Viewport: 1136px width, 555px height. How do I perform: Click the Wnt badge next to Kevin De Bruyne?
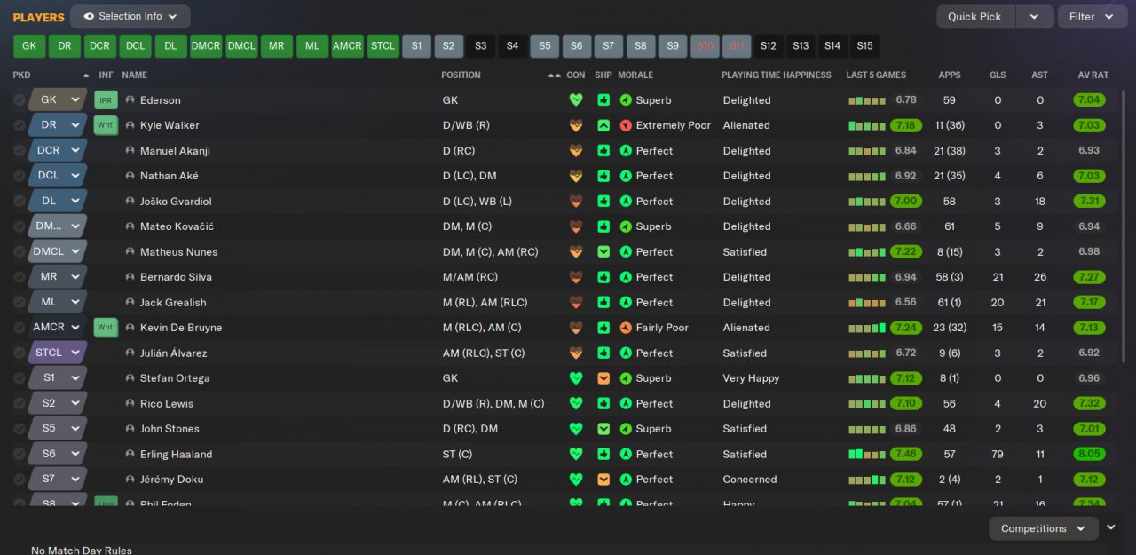coord(106,328)
